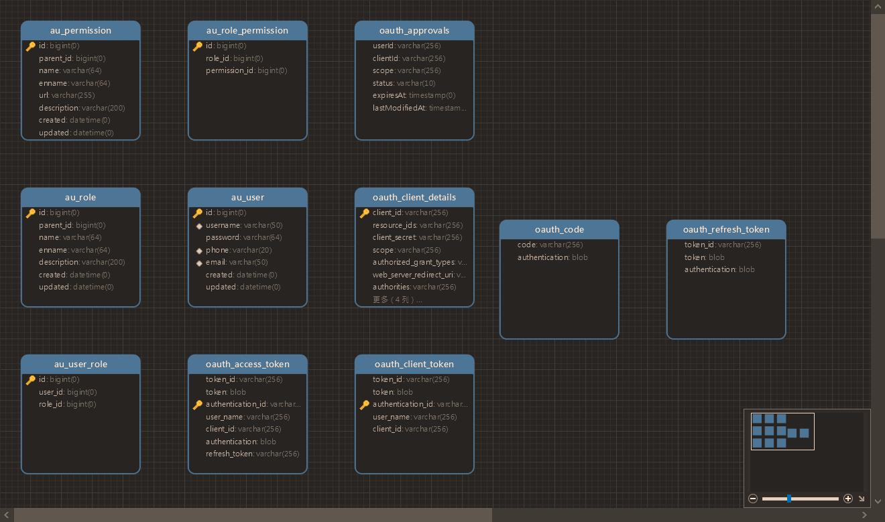Click the key icon beside oauth_client_details client_id
The height and width of the screenshot is (522, 885).
tap(365, 213)
